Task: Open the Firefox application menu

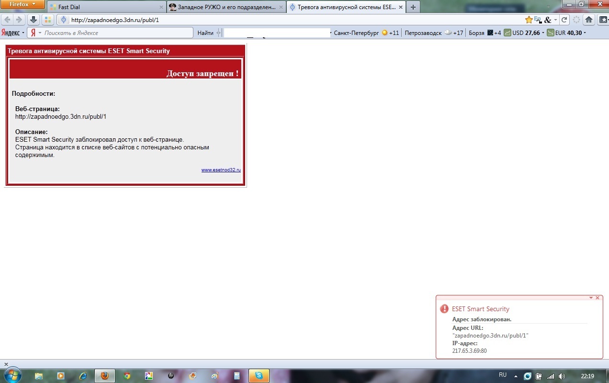Action: pyautogui.click(x=23, y=4)
